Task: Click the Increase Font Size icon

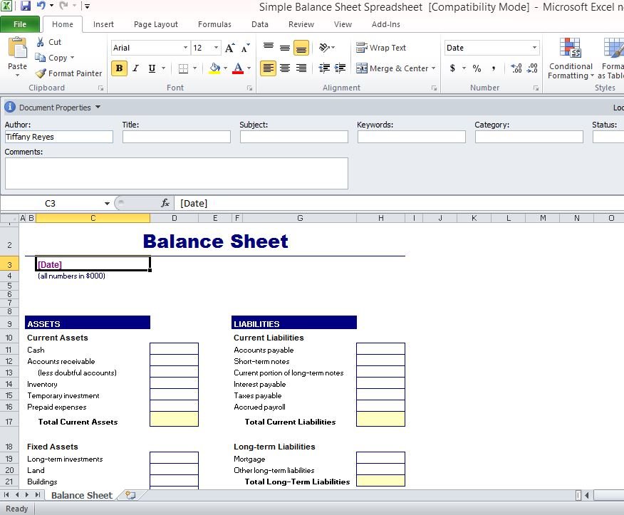Action: [229, 48]
